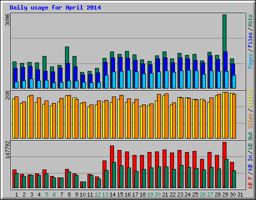Click the 208 axis value of the middle chart
The width and height of the screenshot is (256, 200).
pos(7,95)
